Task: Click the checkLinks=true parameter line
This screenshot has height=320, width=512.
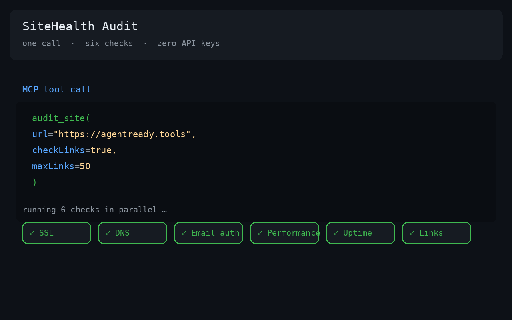Action: click(x=74, y=150)
